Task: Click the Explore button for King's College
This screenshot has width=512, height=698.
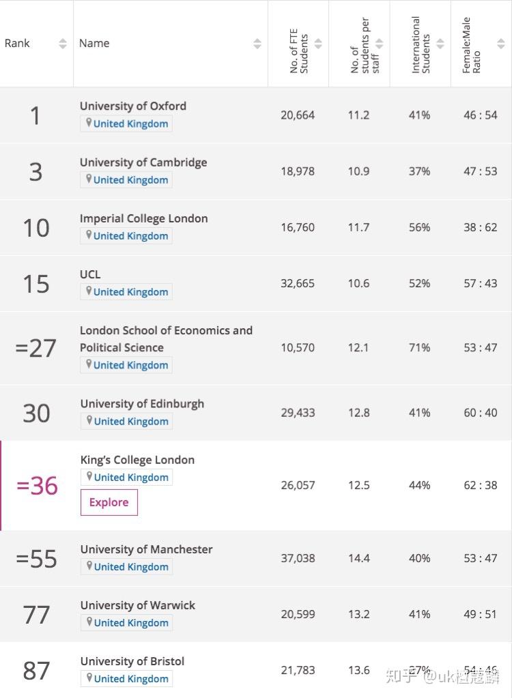Action: [x=109, y=502]
